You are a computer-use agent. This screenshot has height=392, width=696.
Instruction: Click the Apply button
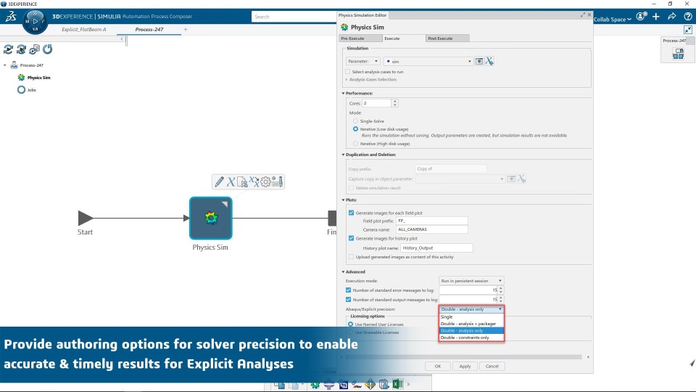tap(465, 366)
